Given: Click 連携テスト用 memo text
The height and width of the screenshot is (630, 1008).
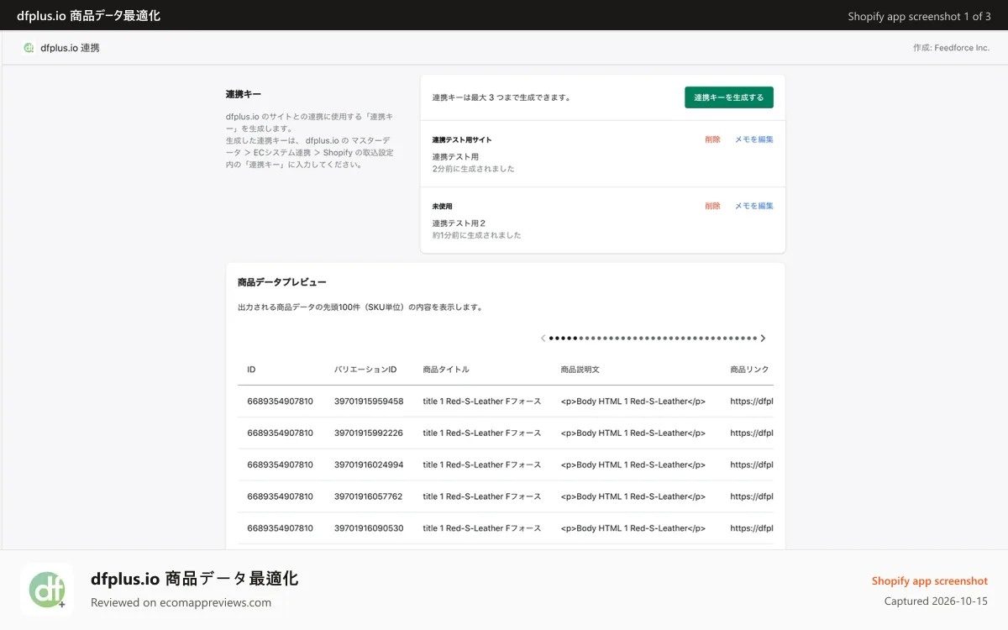Looking at the screenshot, I should click(455, 157).
